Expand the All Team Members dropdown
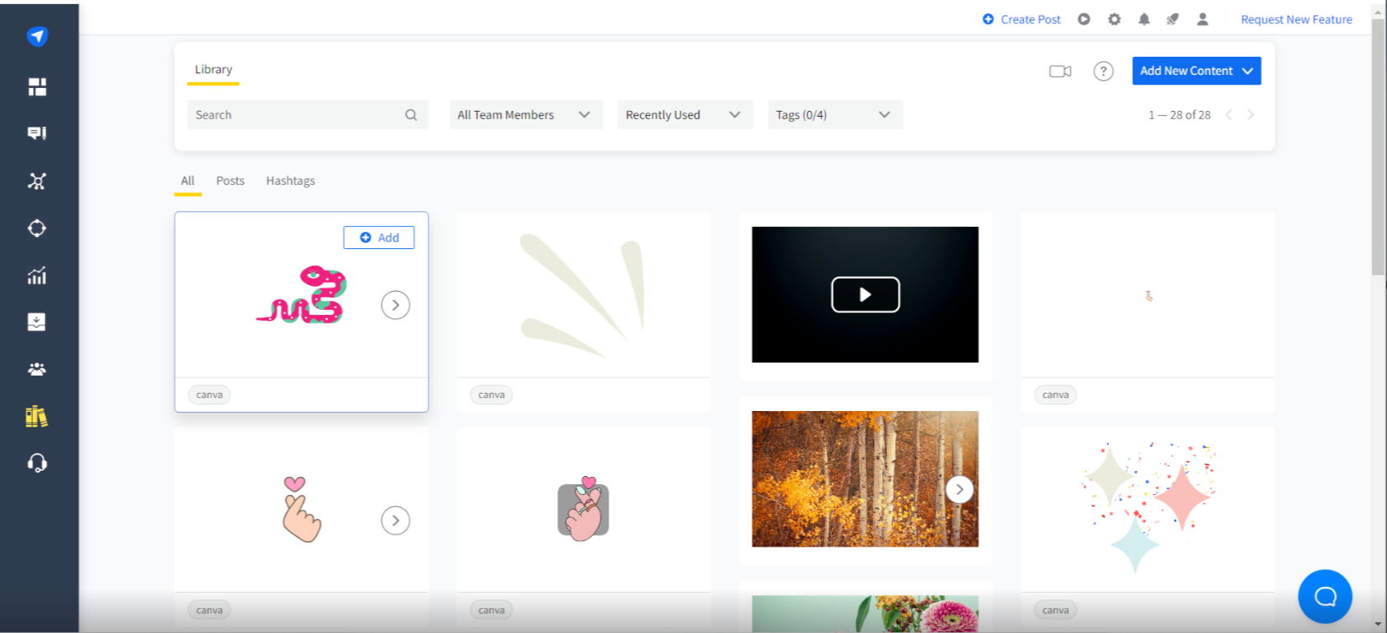Image resolution: width=1387 pixels, height=633 pixels. point(525,115)
